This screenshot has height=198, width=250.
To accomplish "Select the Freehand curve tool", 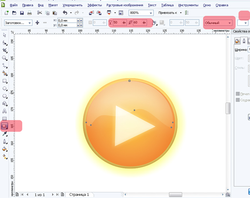I will [5, 66].
